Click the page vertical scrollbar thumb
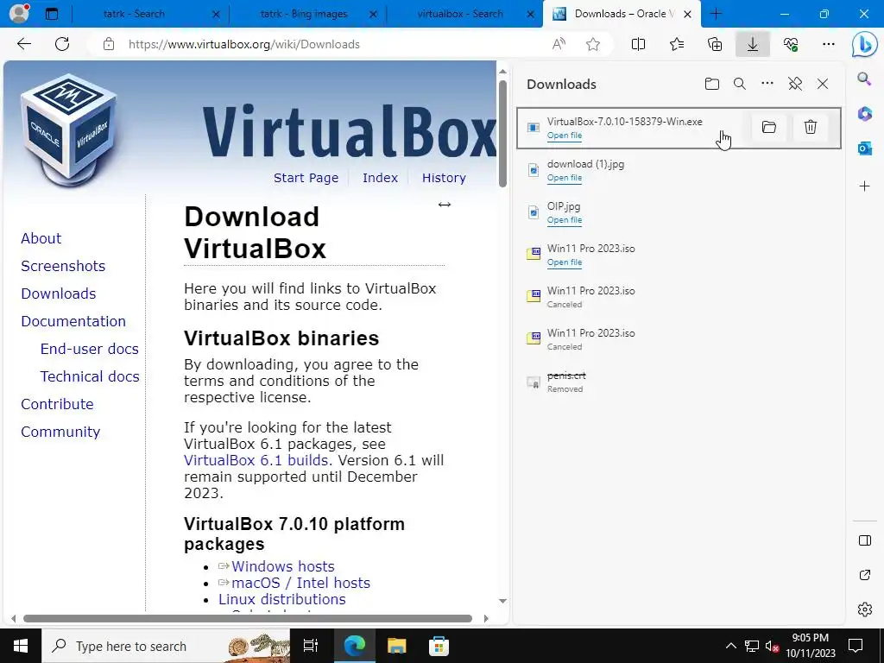 [x=502, y=134]
